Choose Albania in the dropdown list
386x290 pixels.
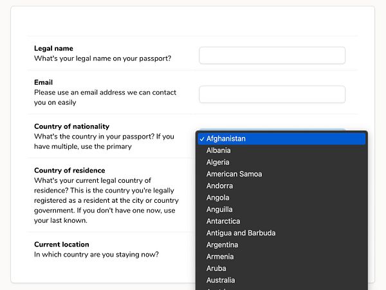219,151
